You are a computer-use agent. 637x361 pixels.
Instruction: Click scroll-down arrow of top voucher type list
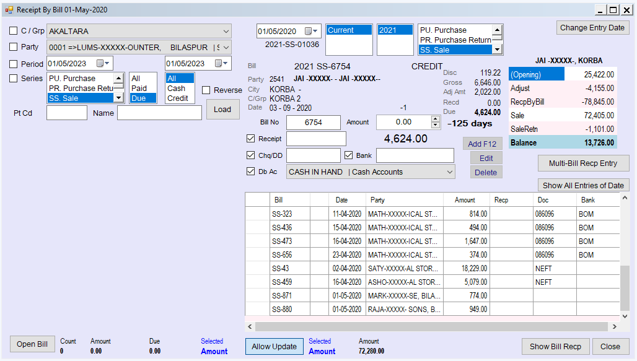tap(497, 50)
